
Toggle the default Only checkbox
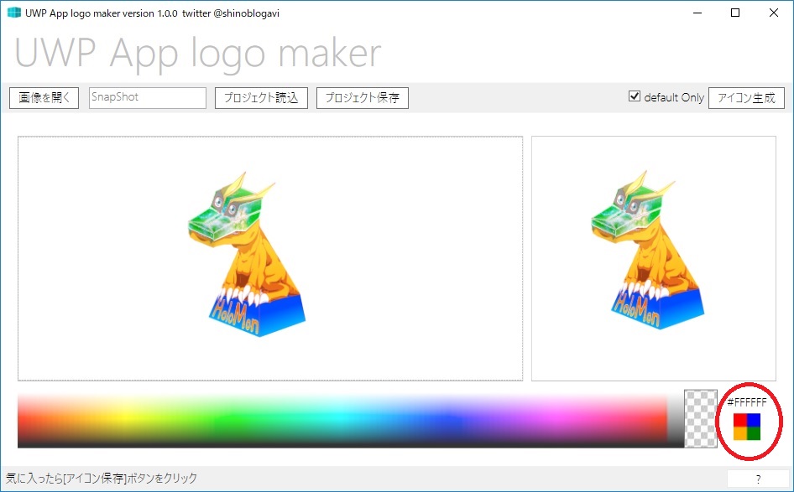(634, 96)
